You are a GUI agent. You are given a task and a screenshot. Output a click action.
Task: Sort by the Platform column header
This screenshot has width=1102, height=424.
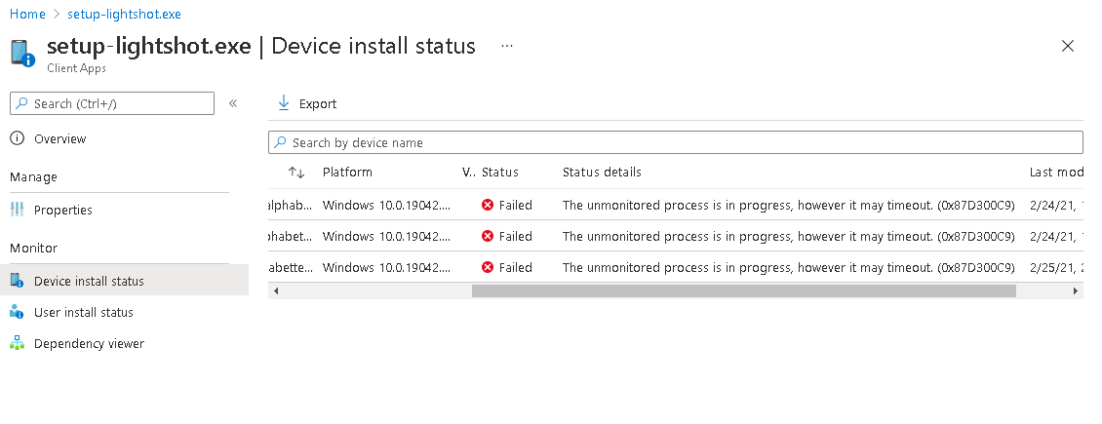(347, 173)
